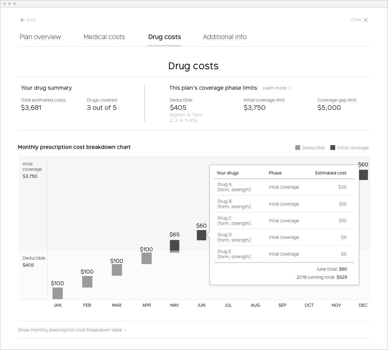Image resolution: width=388 pixels, height=350 pixels.
Task: Click Drug B row in tooltip
Action: coord(284,204)
